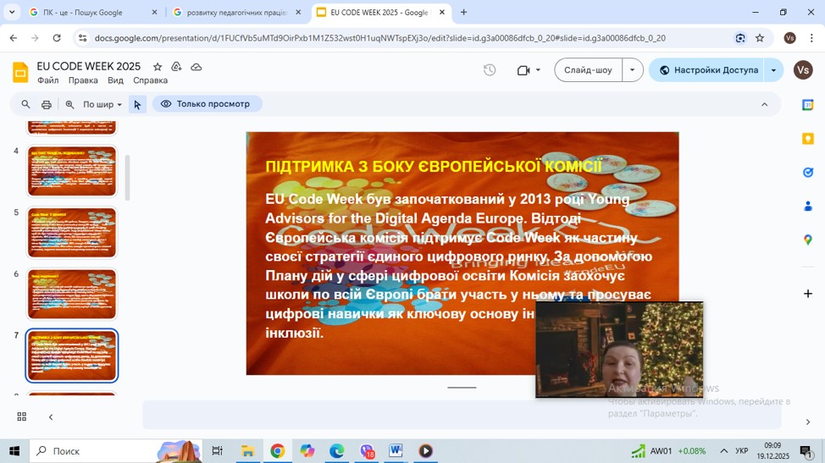Toggle the 'Только просмотр' view-only mode
This screenshot has width=825, height=463.
(x=208, y=104)
